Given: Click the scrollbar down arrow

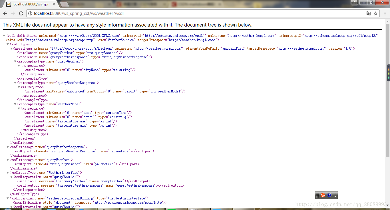Looking at the screenshot, I should tap(387, 205).
